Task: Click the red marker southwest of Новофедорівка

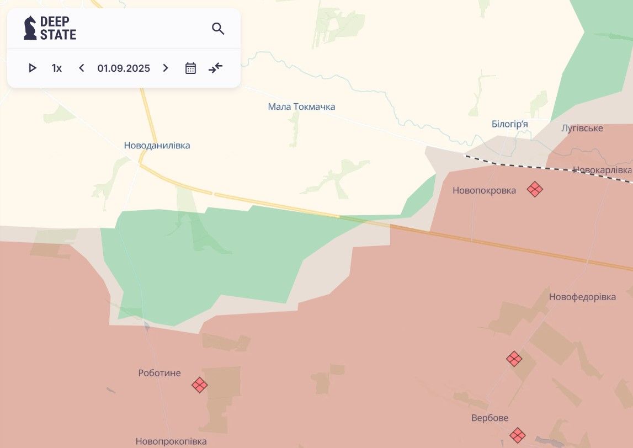Action: click(x=514, y=359)
